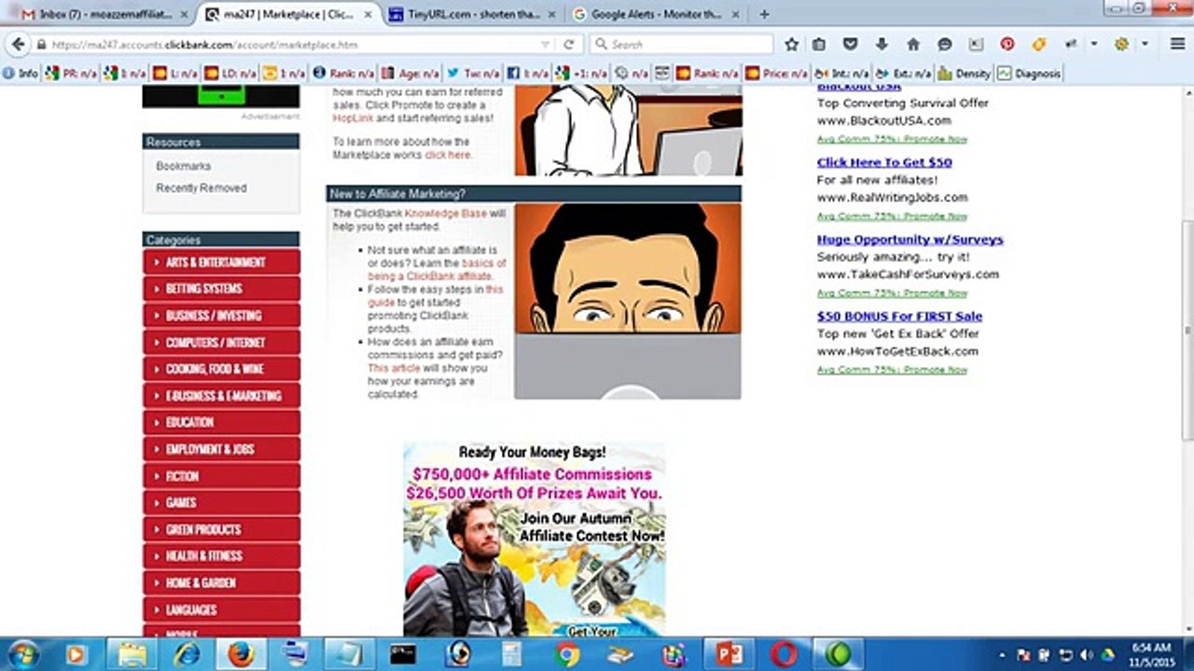Expand the Fiction category

tap(221, 475)
